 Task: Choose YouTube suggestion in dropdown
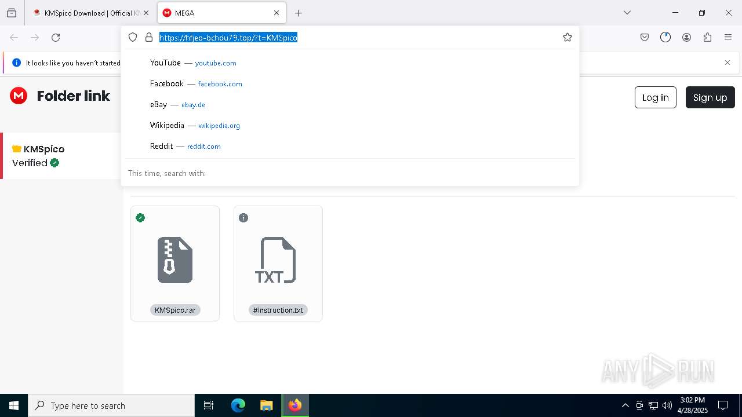pyautogui.click(x=350, y=63)
